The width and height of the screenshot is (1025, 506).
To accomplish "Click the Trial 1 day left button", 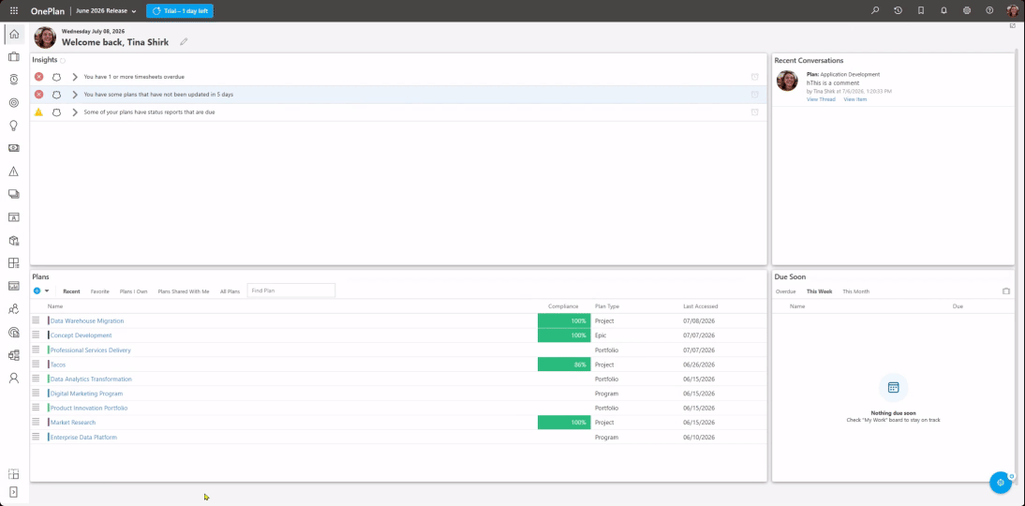I will click(x=180, y=10).
